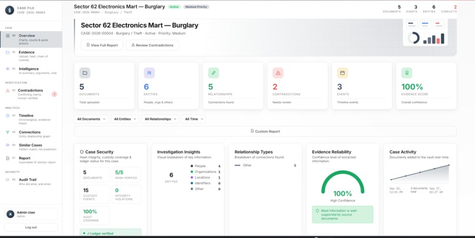Click the Conflicts count in the header
Screen dimensions: 475x238
449,9
